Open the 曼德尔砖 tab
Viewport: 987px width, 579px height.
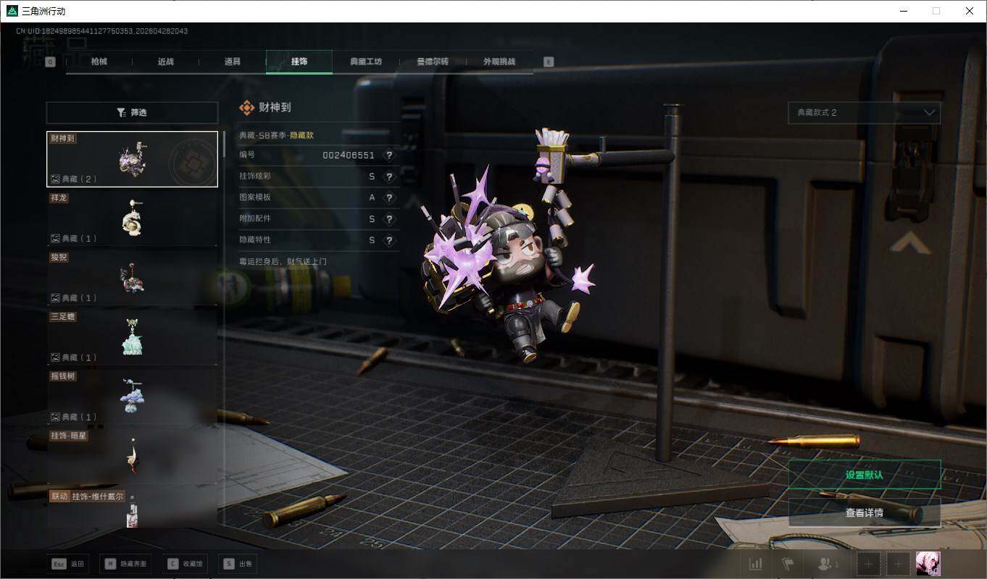pyautogui.click(x=433, y=62)
